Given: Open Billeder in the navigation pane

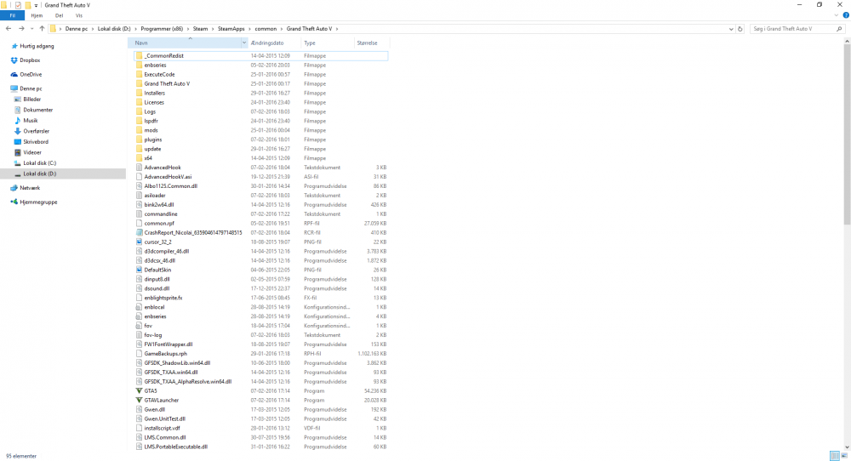Looking at the screenshot, I should click(x=31, y=100).
